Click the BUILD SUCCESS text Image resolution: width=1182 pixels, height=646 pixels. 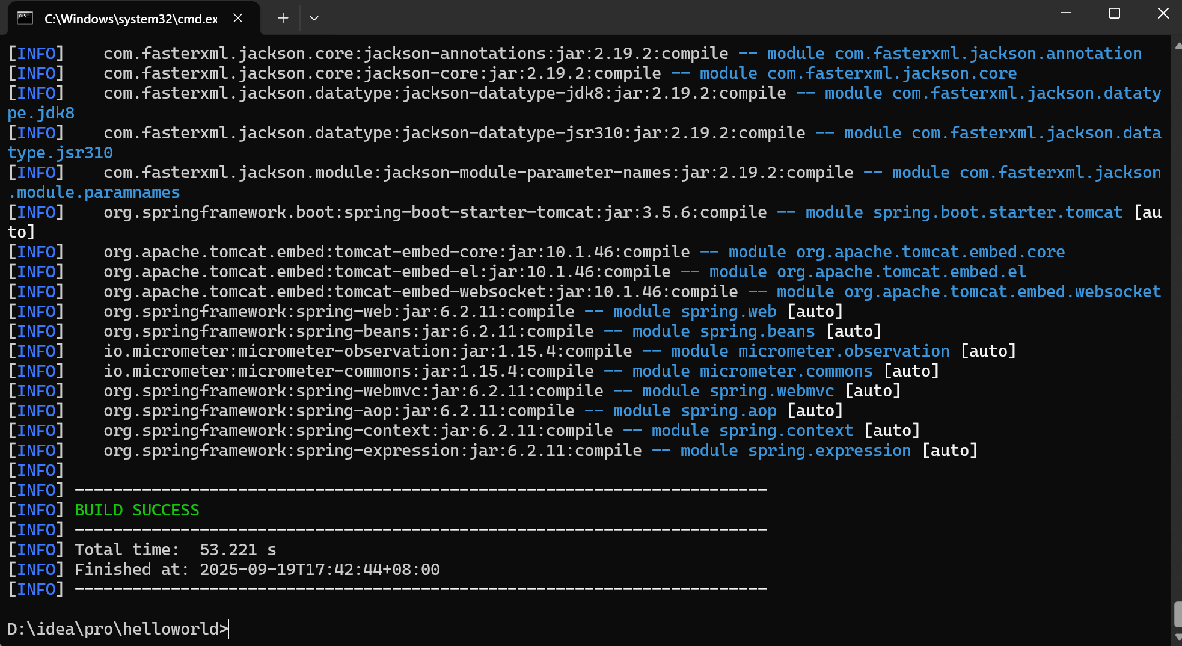click(x=137, y=510)
